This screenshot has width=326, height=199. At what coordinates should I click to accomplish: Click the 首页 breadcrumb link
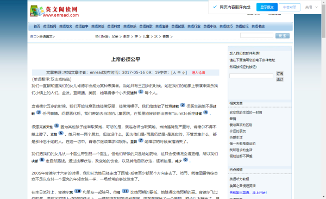33,36
